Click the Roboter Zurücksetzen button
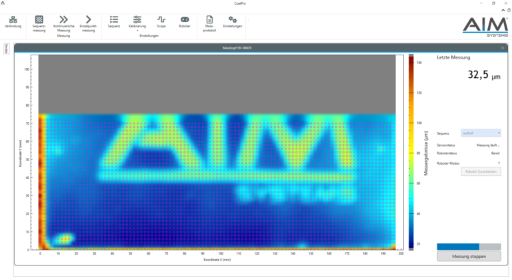The image size is (512, 280). pyautogui.click(x=481, y=171)
